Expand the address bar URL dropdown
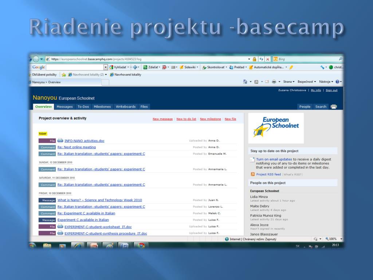The image size is (373, 280). [249, 59]
